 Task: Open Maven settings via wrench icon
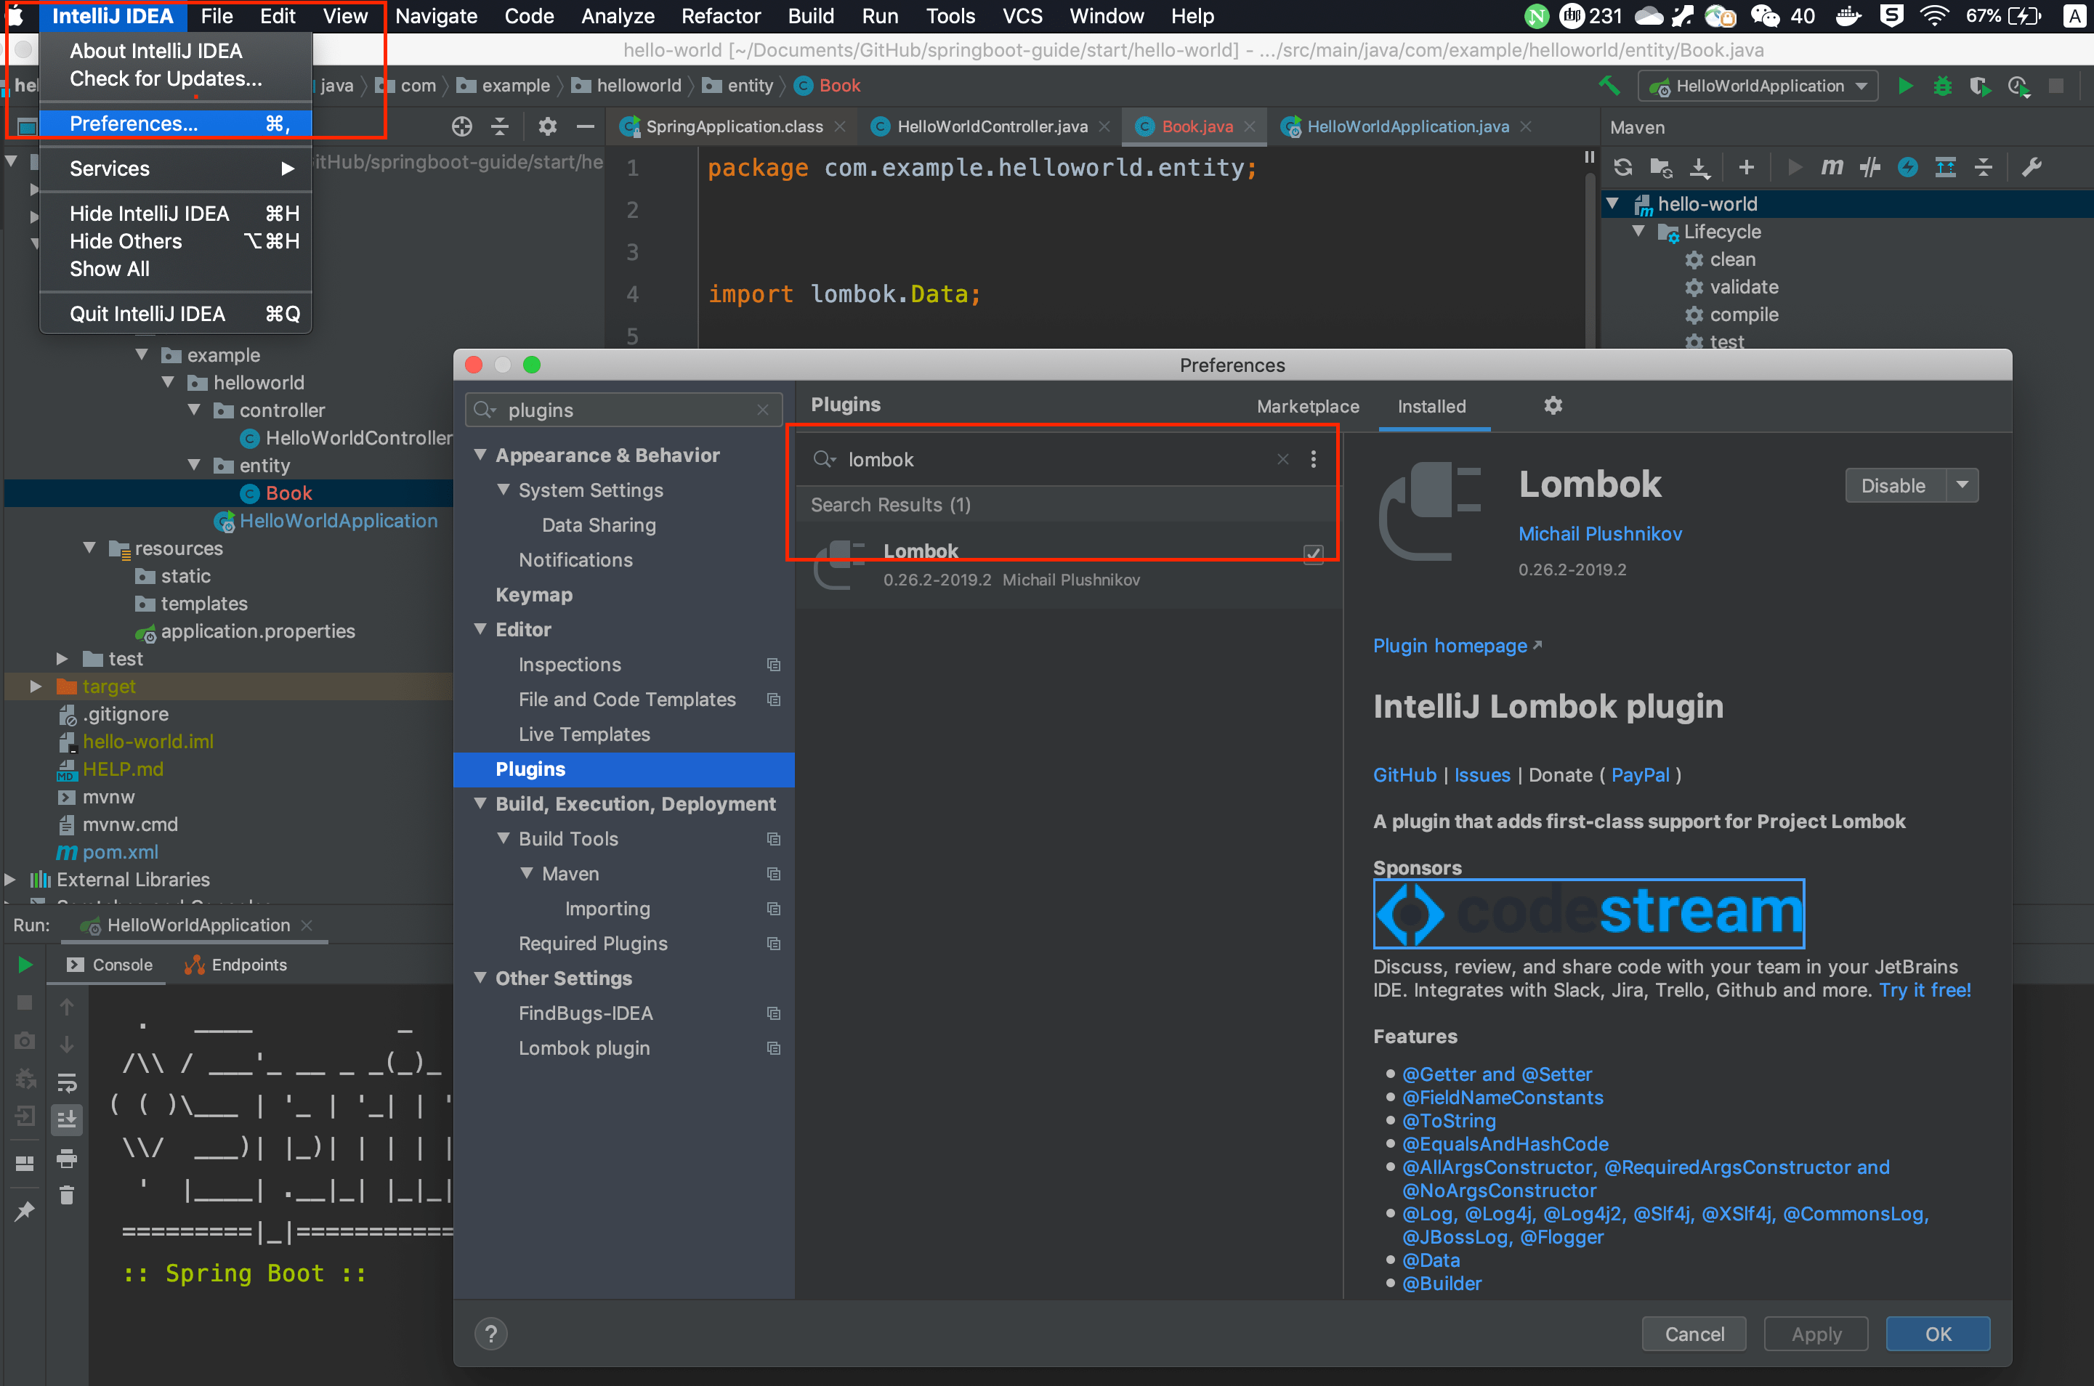(2032, 167)
